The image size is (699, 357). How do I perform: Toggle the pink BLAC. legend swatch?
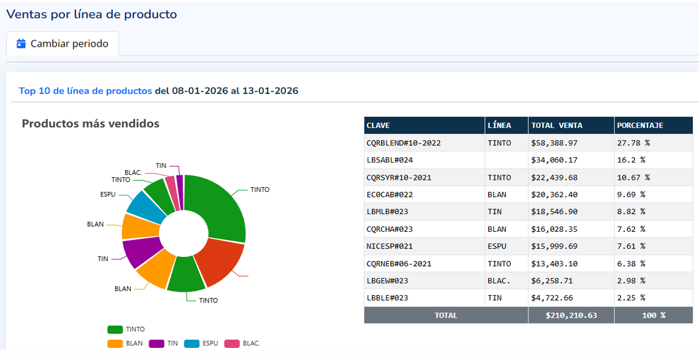[231, 344]
